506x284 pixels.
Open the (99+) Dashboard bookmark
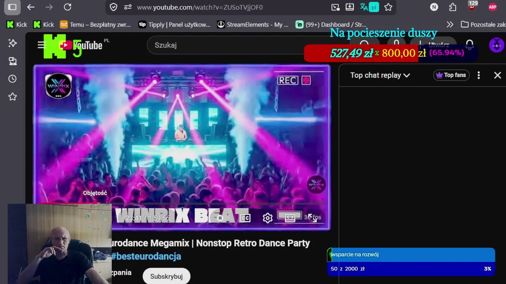point(331,24)
